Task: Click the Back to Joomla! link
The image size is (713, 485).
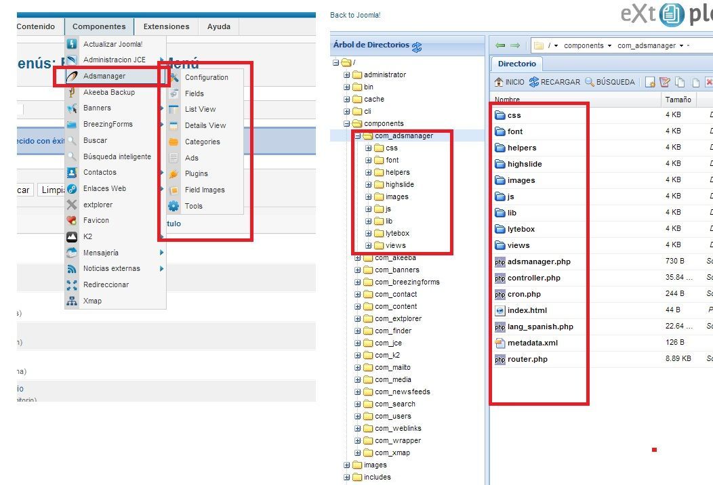Action: pyautogui.click(x=355, y=15)
